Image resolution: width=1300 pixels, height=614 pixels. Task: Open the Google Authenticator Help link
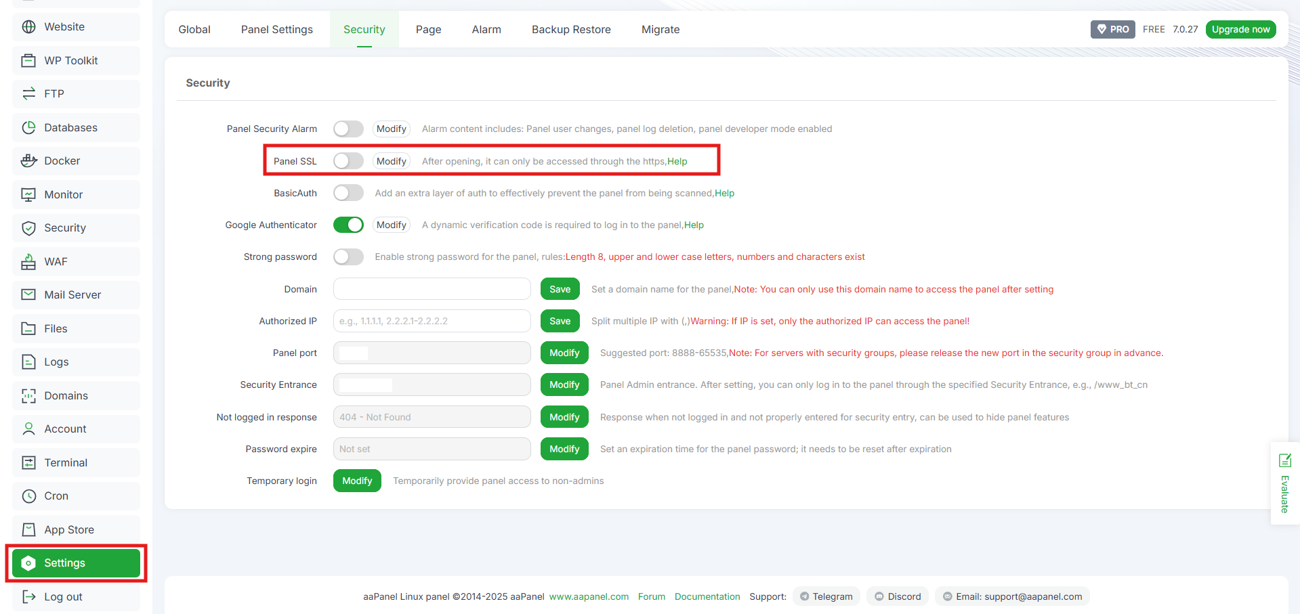(694, 225)
